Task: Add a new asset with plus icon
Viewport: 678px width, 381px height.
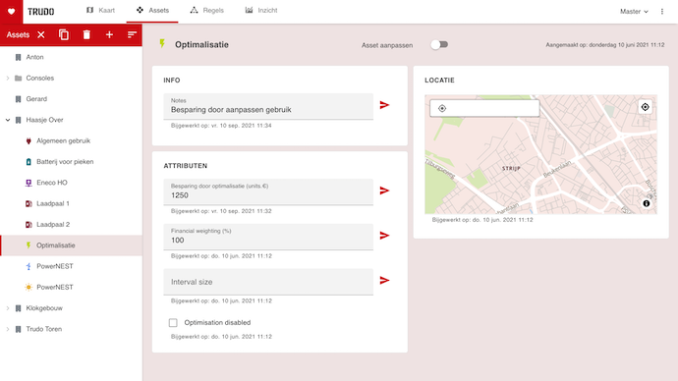Action: point(109,35)
